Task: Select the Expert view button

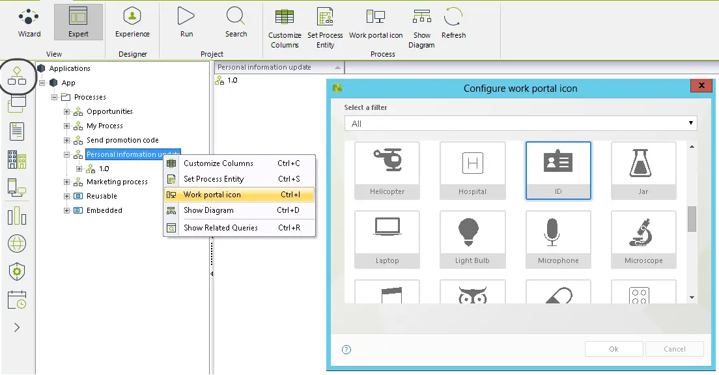Action: (x=78, y=22)
